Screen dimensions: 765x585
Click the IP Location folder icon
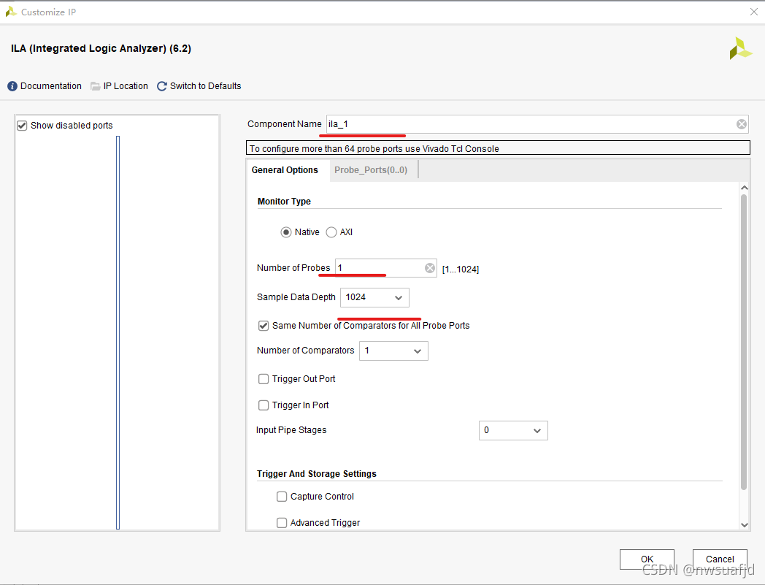pyautogui.click(x=96, y=86)
